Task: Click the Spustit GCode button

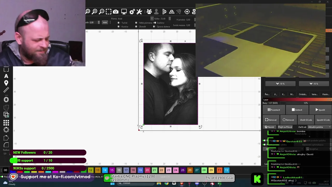Action: click(x=323, y=120)
